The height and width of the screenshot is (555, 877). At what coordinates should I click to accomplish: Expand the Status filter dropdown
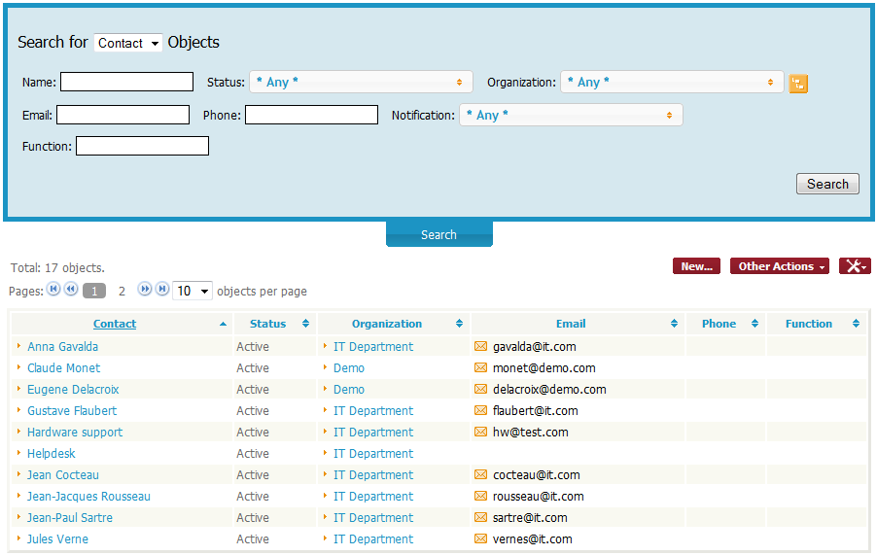tap(361, 83)
